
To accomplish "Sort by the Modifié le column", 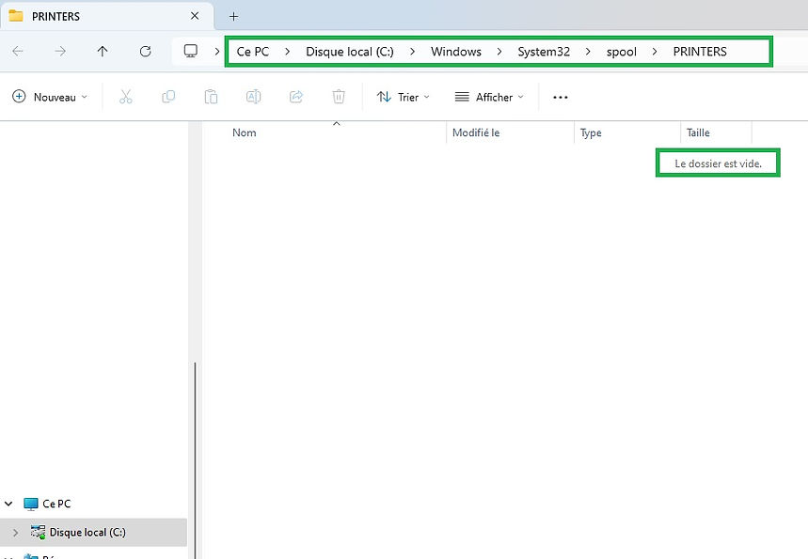I will (510, 132).
